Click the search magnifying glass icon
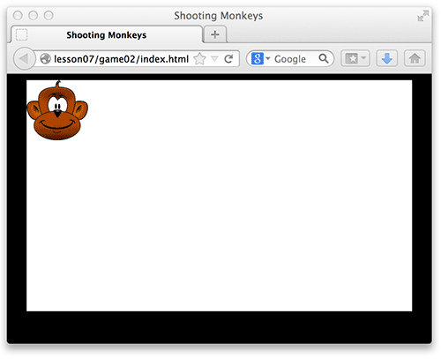 [x=324, y=58]
